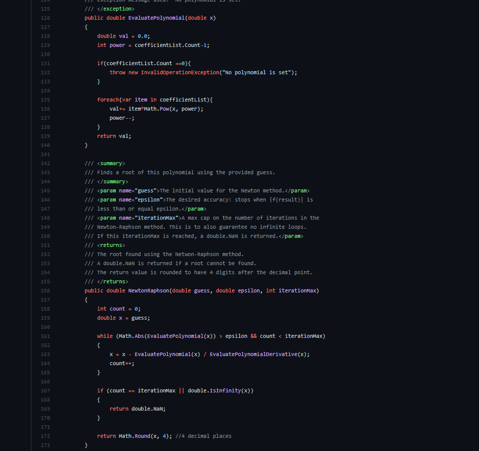Screen dimensions: 479x451
Task: Click the InvalidOperationException identifier
Action: 181,72
